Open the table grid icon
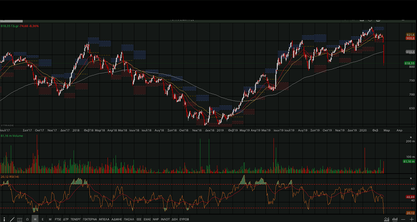Screen dimensions: 417x222 (x=20, y=219)
